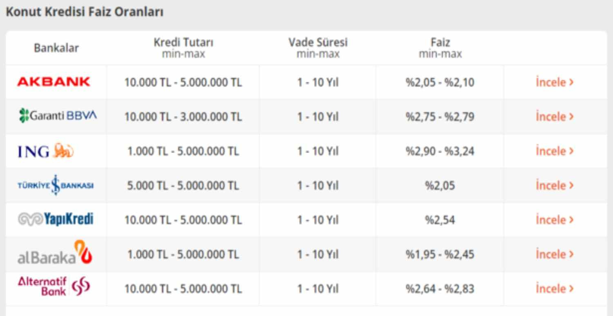Open İncele link for İş Bankası

(x=555, y=185)
